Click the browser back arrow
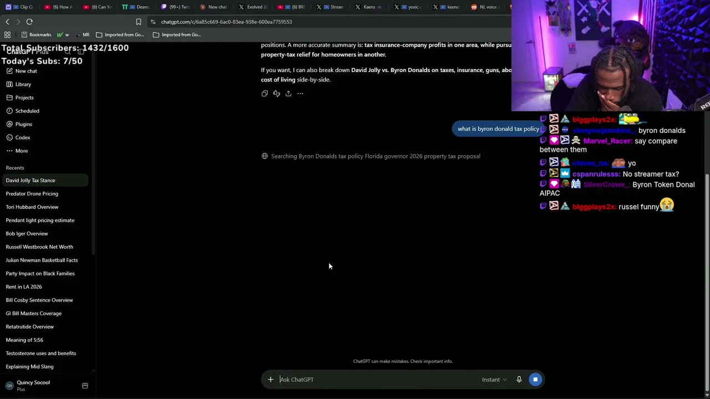The image size is (710, 399). tap(7, 22)
